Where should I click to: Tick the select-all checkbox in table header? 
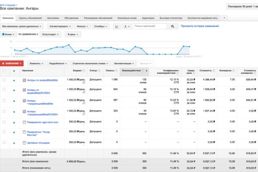point(4,71)
